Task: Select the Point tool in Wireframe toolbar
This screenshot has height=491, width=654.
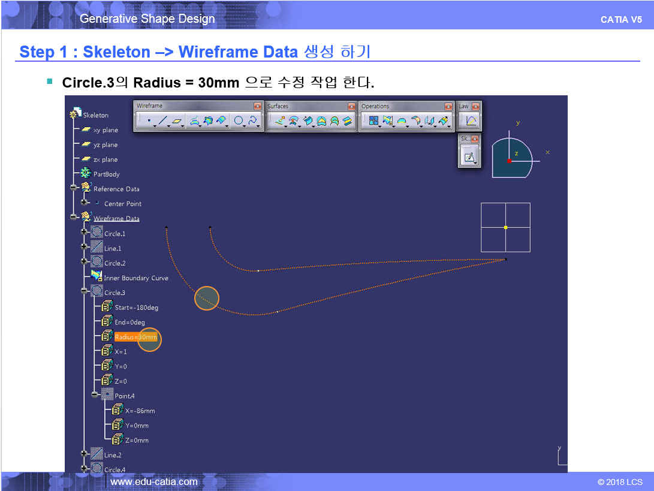Action: coord(148,121)
